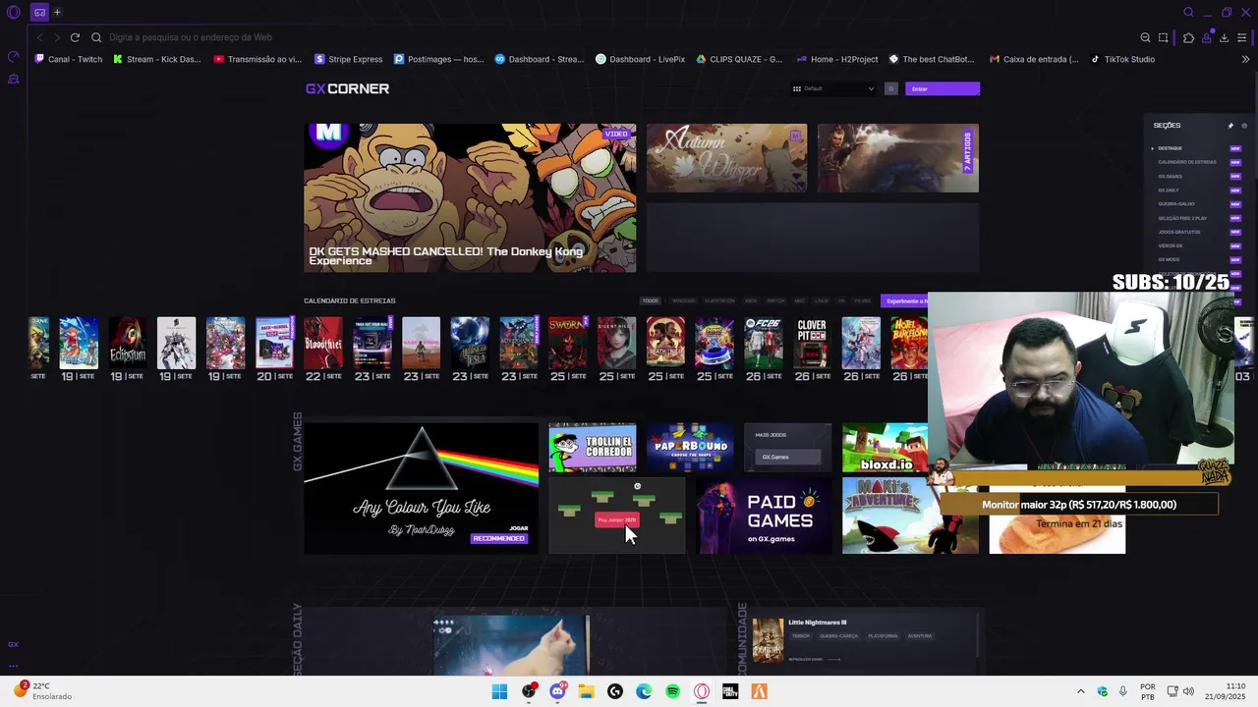The height and width of the screenshot is (707, 1258).
Task: Open the Postimages bookmark
Action: 439,59
